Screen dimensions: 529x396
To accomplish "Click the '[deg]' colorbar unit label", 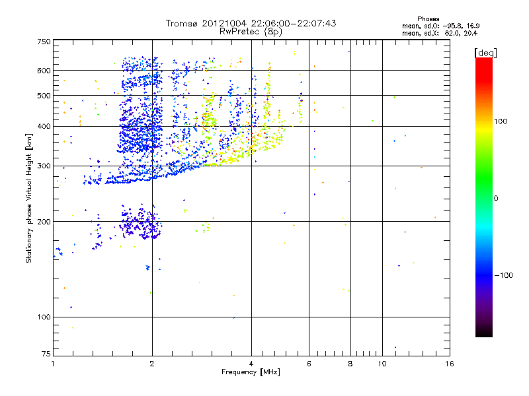I will (485, 53).
